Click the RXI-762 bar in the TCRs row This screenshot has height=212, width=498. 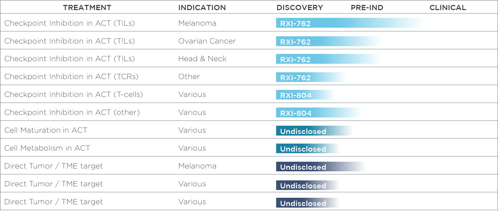[304, 77]
